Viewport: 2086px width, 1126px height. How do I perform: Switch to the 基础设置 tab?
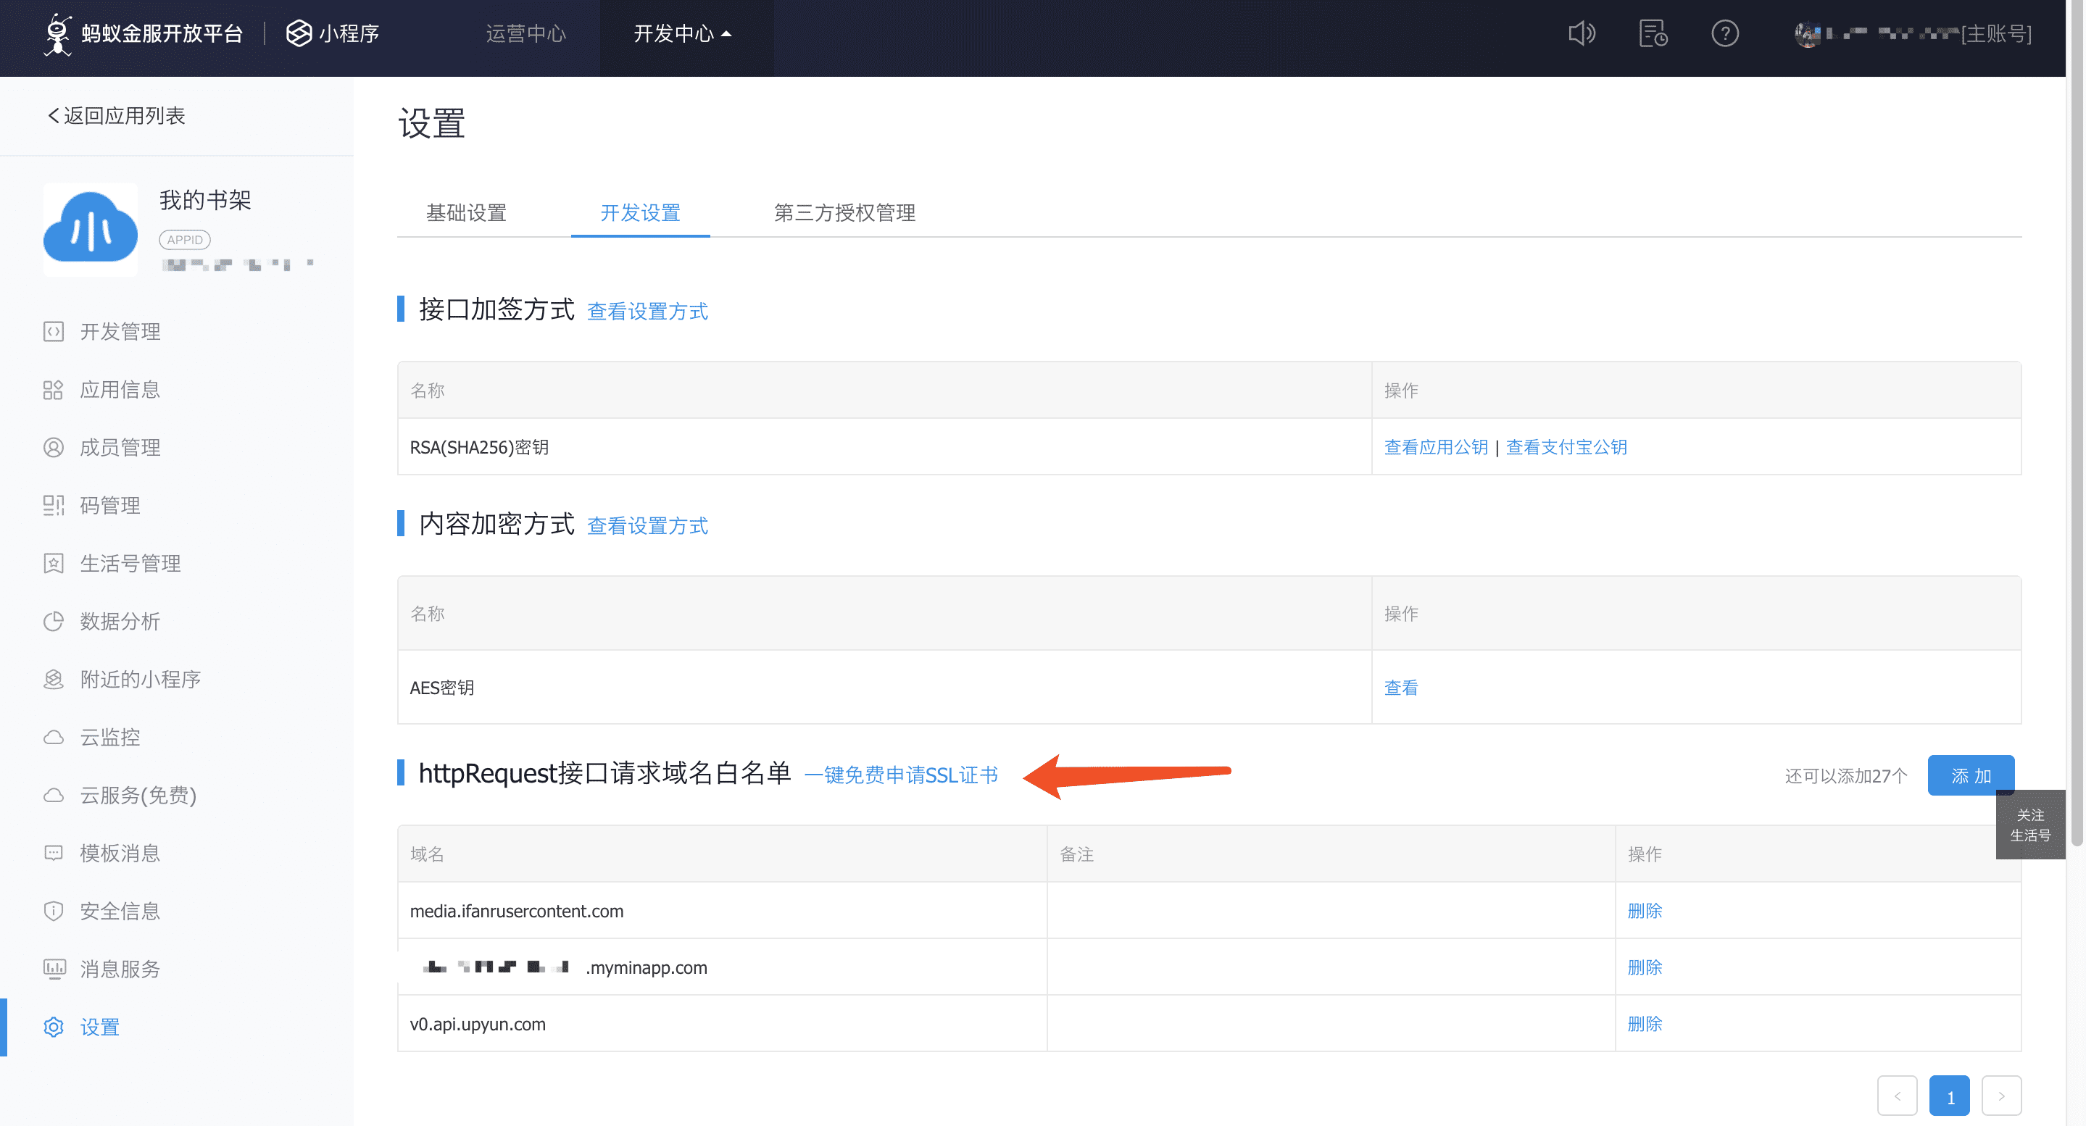467,213
